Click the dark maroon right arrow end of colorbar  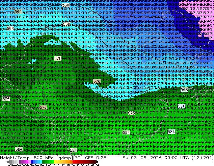coord(97,162)
